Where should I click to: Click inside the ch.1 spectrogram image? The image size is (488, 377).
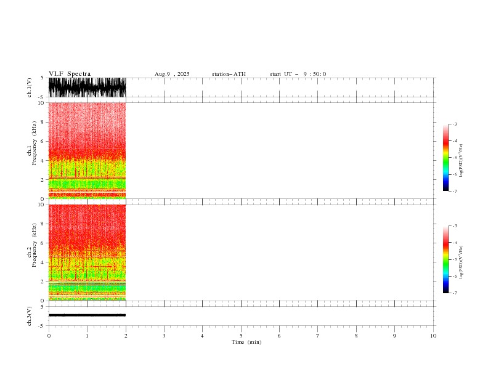pyautogui.click(x=87, y=150)
